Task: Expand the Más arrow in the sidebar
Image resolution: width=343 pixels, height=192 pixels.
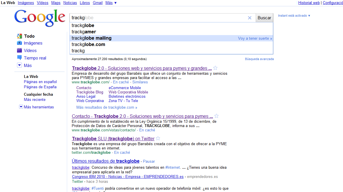Action: pos(20,65)
